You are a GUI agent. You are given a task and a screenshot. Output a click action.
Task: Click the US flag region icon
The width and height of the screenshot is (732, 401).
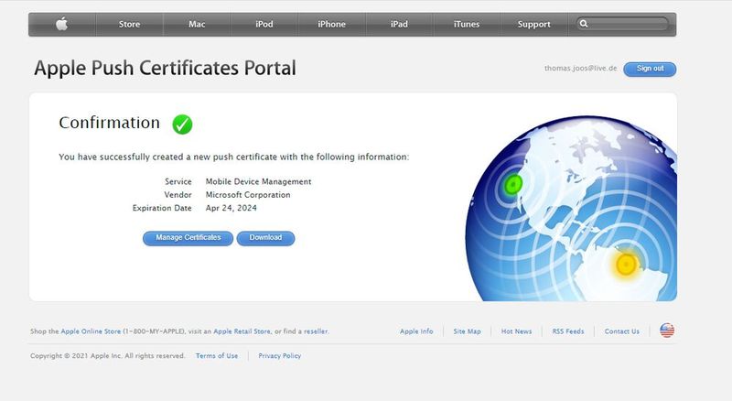[x=667, y=331]
